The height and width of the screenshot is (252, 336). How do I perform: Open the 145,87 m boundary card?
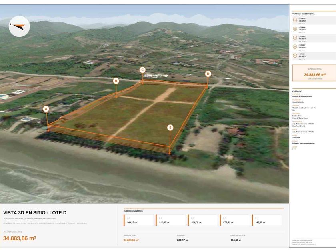[267, 220]
